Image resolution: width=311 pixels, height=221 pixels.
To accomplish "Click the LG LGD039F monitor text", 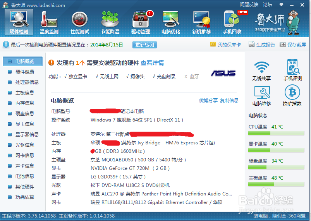I will (118, 177).
